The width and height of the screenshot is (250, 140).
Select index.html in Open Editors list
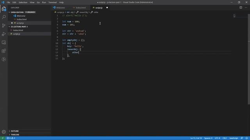tap(21, 19)
